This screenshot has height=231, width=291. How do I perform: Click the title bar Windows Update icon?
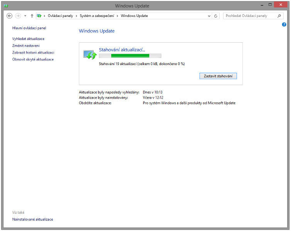pos(6,6)
